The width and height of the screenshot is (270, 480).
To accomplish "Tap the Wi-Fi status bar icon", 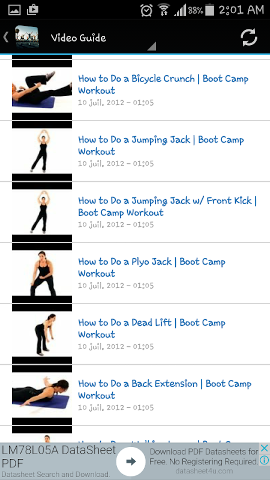I will [x=164, y=10].
